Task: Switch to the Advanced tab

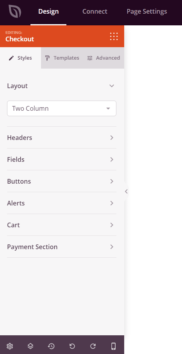Action: point(103,58)
